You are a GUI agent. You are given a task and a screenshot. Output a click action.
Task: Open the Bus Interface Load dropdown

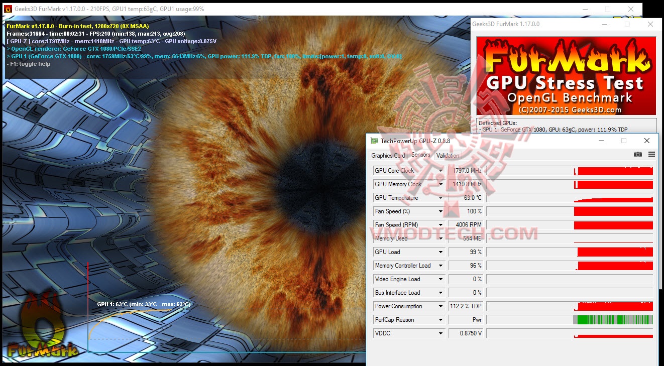(440, 293)
